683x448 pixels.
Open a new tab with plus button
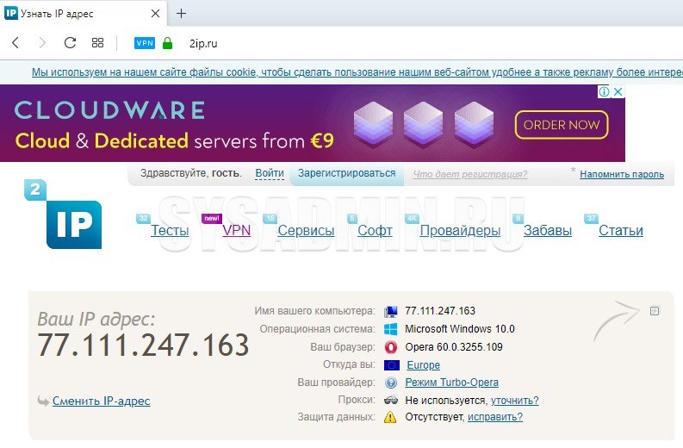[181, 14]
